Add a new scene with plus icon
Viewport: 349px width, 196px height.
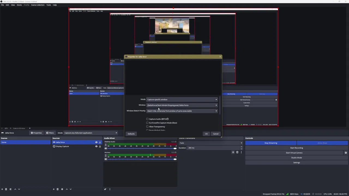tap(2, 189)
